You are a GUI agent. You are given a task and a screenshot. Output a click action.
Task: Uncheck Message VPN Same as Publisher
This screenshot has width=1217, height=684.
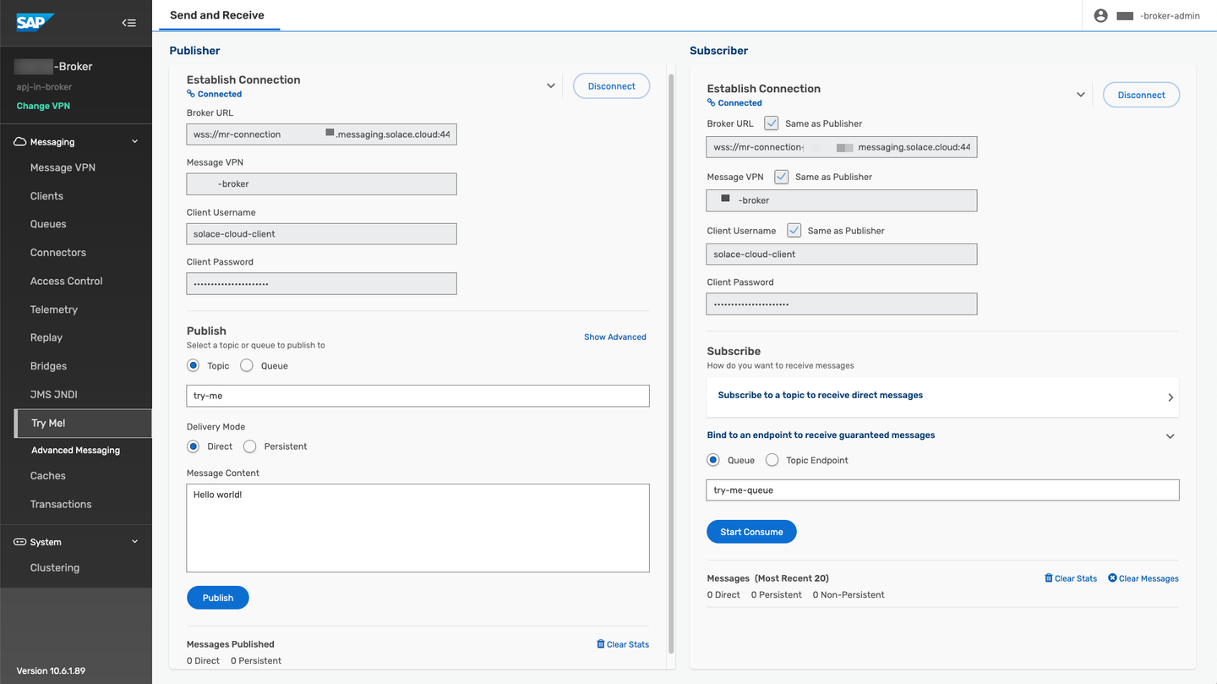click(x=782, y=177)
